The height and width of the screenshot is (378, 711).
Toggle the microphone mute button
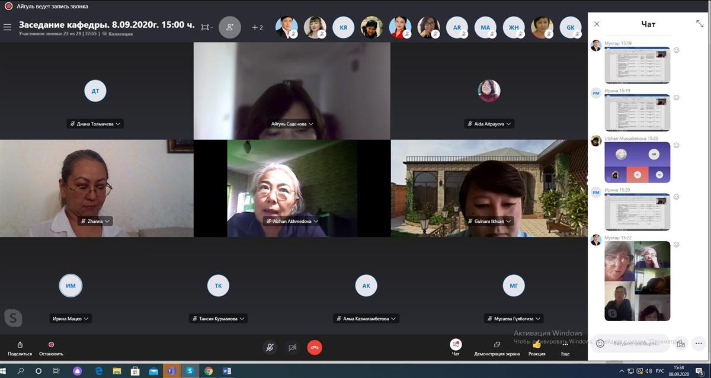coord(270,348)
